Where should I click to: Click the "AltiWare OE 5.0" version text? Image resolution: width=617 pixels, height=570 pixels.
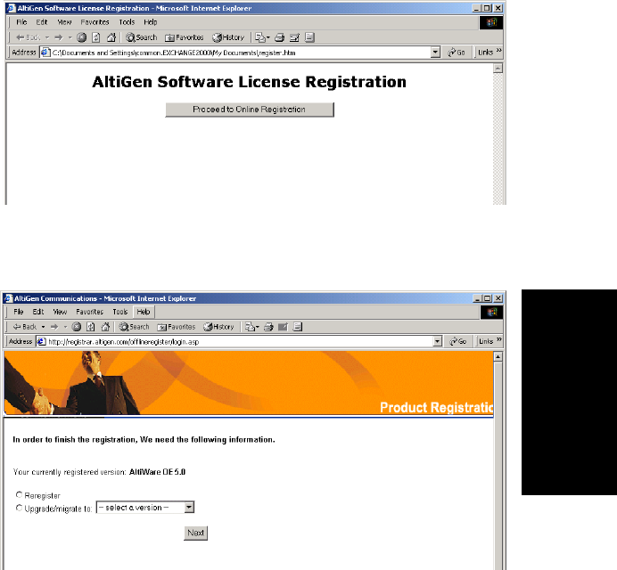pyautogui.click(x=158, y=472)
